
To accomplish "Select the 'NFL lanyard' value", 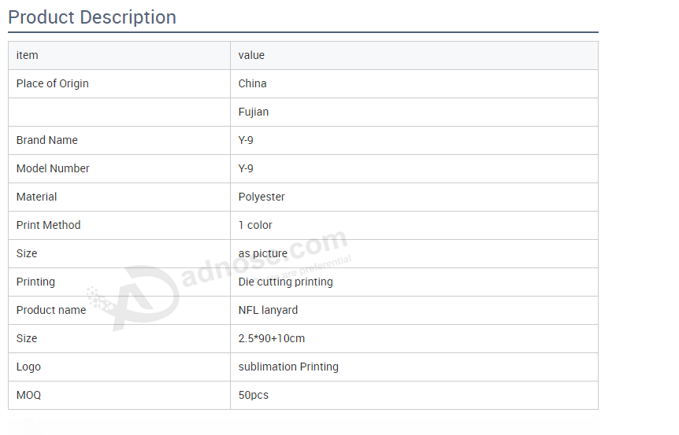I will pyautogui.click(x=269, y=310).
